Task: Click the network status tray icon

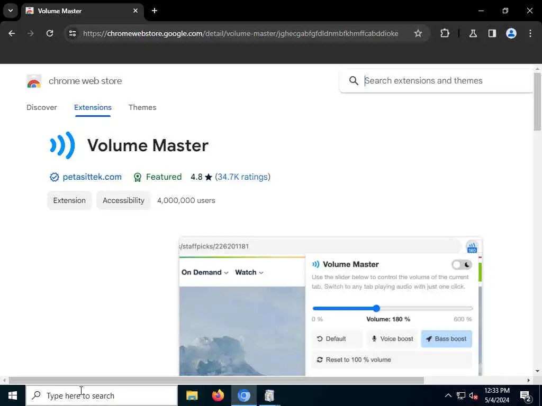Action: (x=461, y=395)
